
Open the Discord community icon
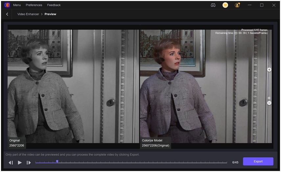coord(213,5)
